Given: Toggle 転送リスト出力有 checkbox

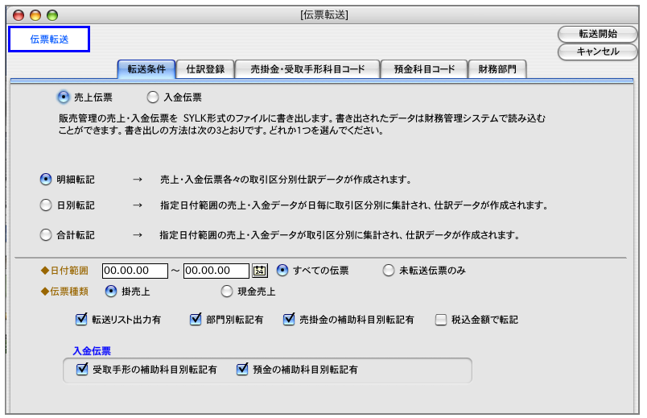Looking at the screenshot, I should [x=81, y=319].
